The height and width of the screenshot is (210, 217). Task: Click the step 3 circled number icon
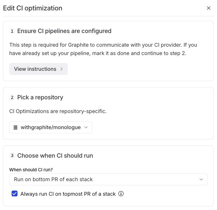(12, 156)
